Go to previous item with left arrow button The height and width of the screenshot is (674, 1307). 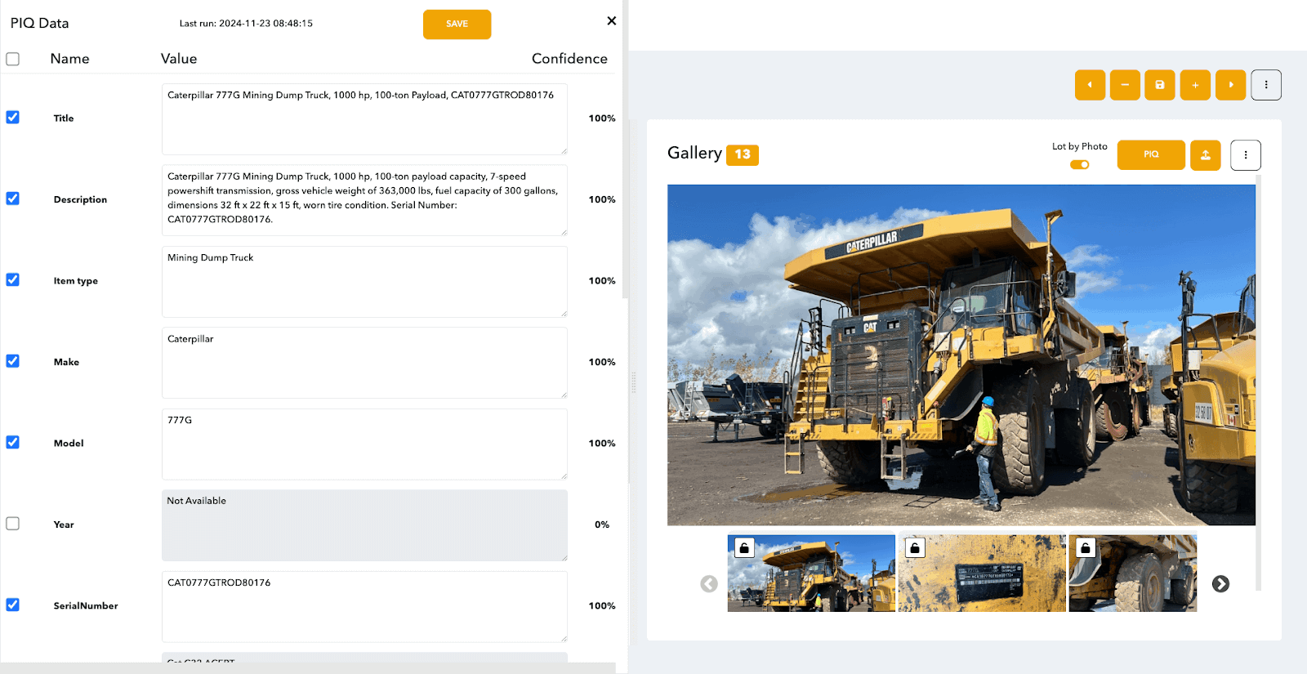click(x=1090, y=85)
